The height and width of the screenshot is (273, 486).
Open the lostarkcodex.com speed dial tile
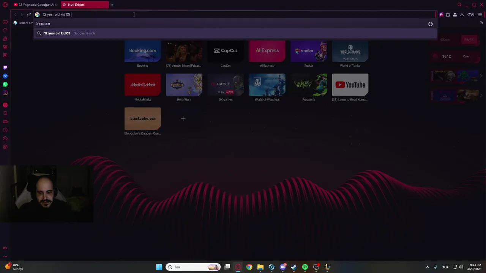[x=142, y=118]
